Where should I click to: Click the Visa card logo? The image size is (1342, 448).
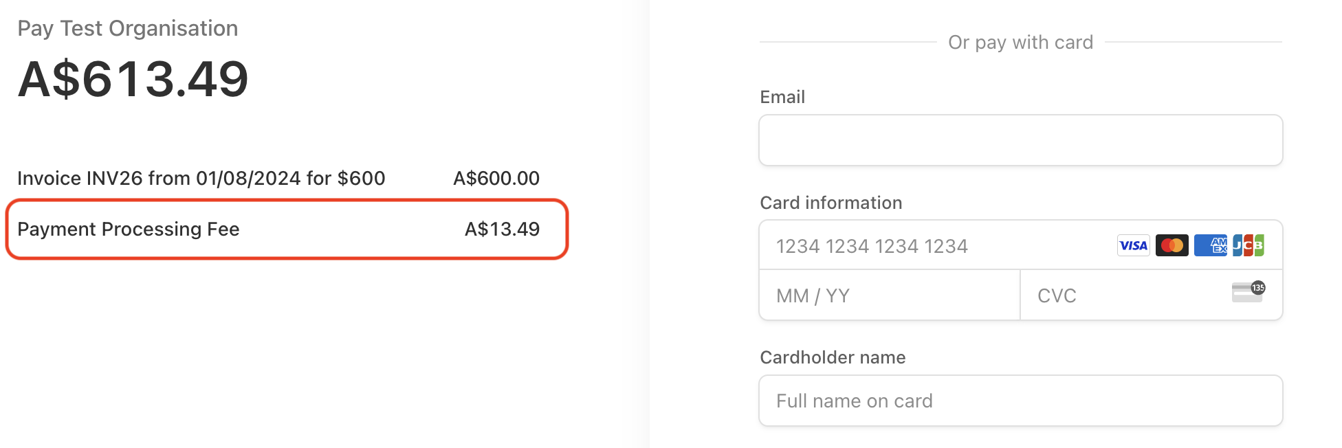coord(1133,245)
